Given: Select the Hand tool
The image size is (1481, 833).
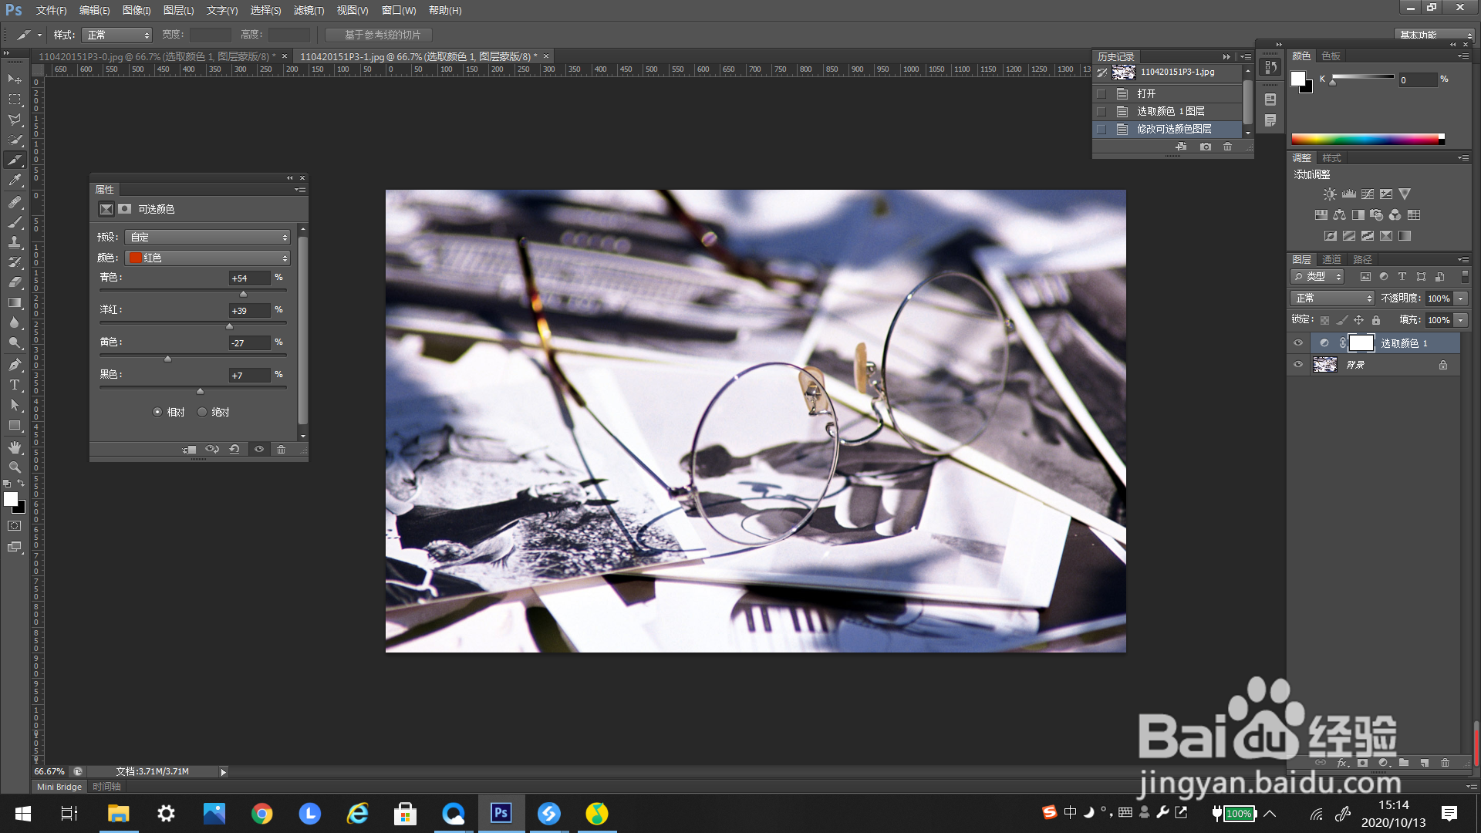Looking at the screenshot, I should [15, 447].
